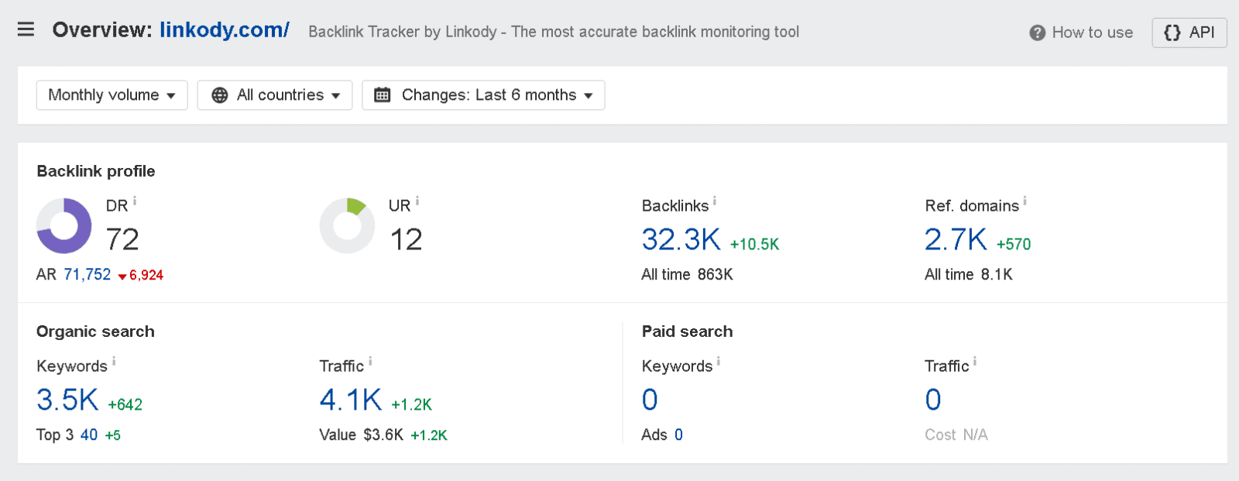1239x481 pixels.
Task: Click the Paid search heading
Action: [688, 332]
